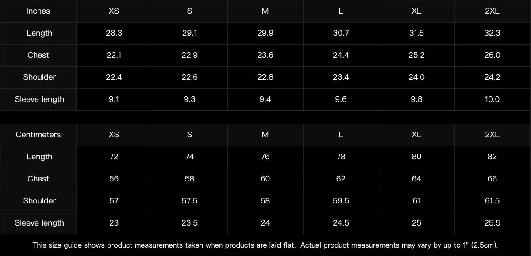Select the 23.5 sleeve length value for S
Image resolution: width=531 pixels, height=256 pixels.
(x=189, y=223)
